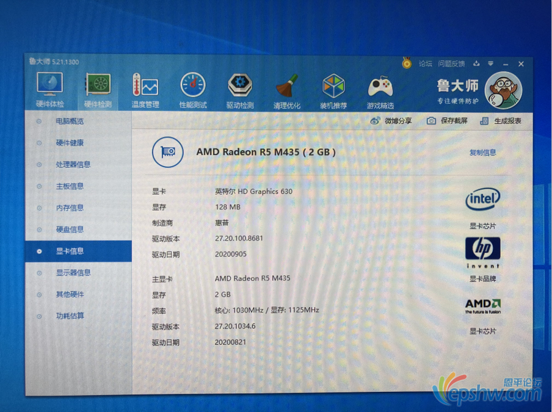
Task: Open 清理优化 cleanup broom icon
Action: click(287, 91)
